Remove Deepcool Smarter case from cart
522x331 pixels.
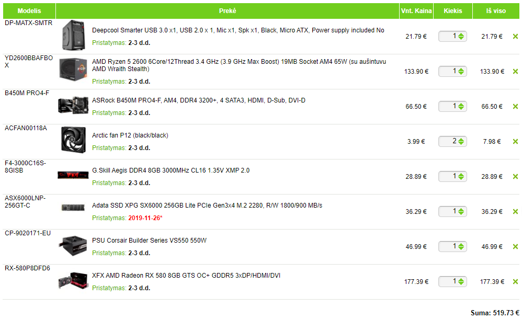tap(515, 37)
